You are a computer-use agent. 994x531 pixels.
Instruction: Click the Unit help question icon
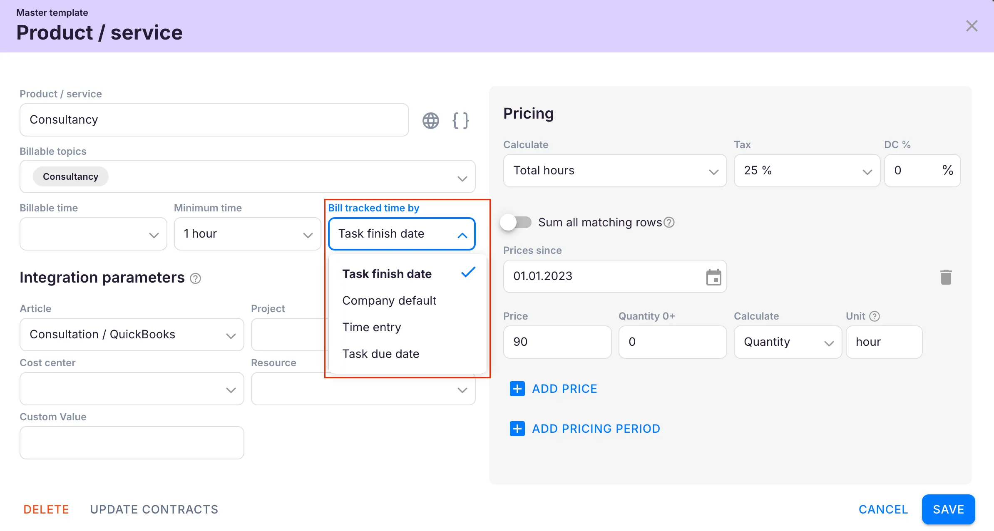(x=875, y=316)
